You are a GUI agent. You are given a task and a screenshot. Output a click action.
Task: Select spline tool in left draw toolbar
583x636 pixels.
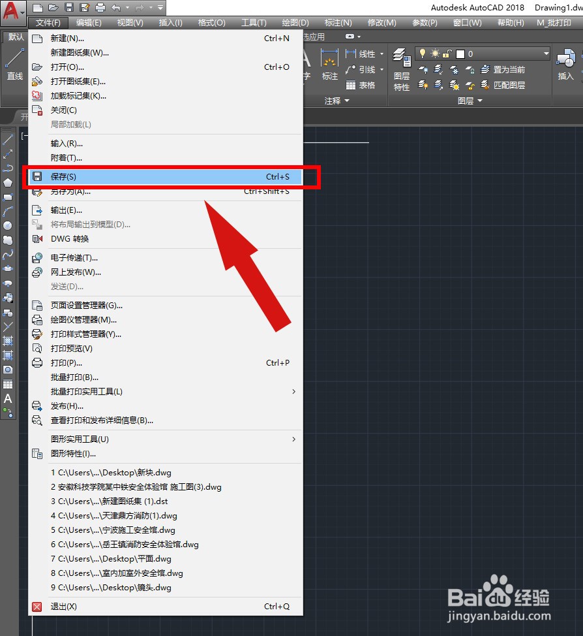8,254
